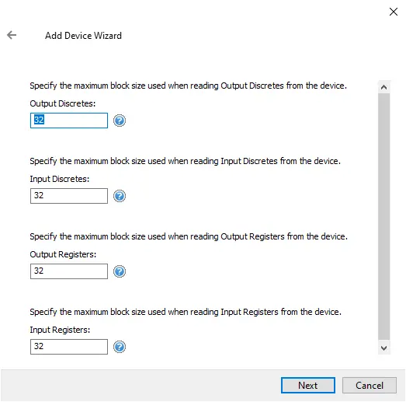The width and height of the screenshot is (406, 402).
Task: Click the scrollbar up arrow
Action: 383,87
